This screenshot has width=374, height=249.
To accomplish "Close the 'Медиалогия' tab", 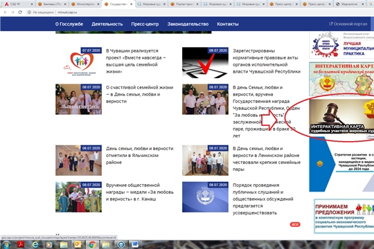I will point(362,4).
